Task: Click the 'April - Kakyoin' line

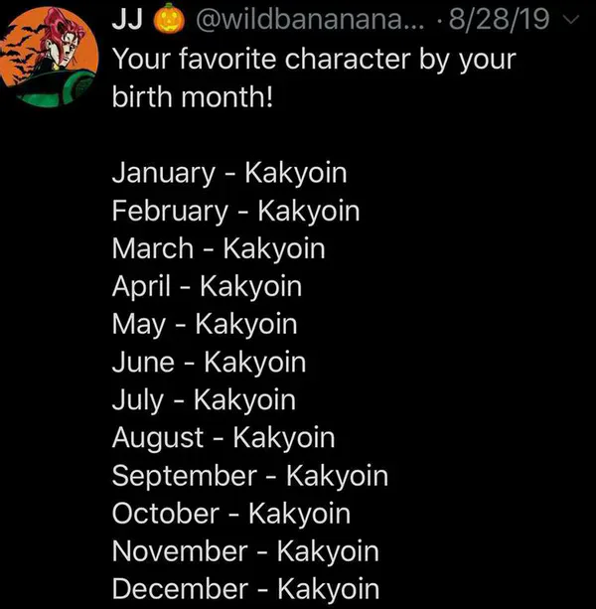Action: 207,286
